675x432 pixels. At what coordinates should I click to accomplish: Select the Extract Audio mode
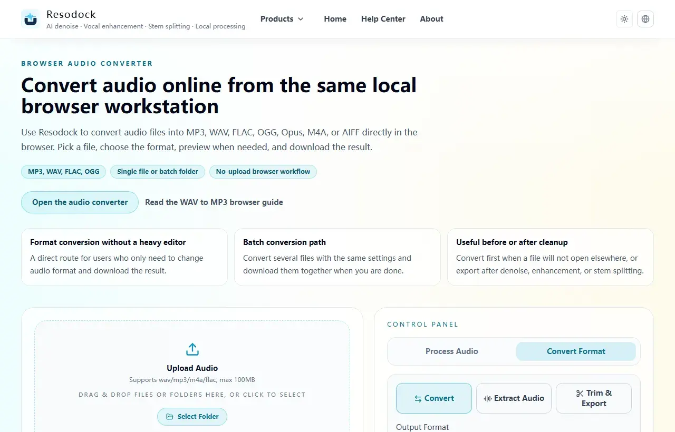(514, 398)
